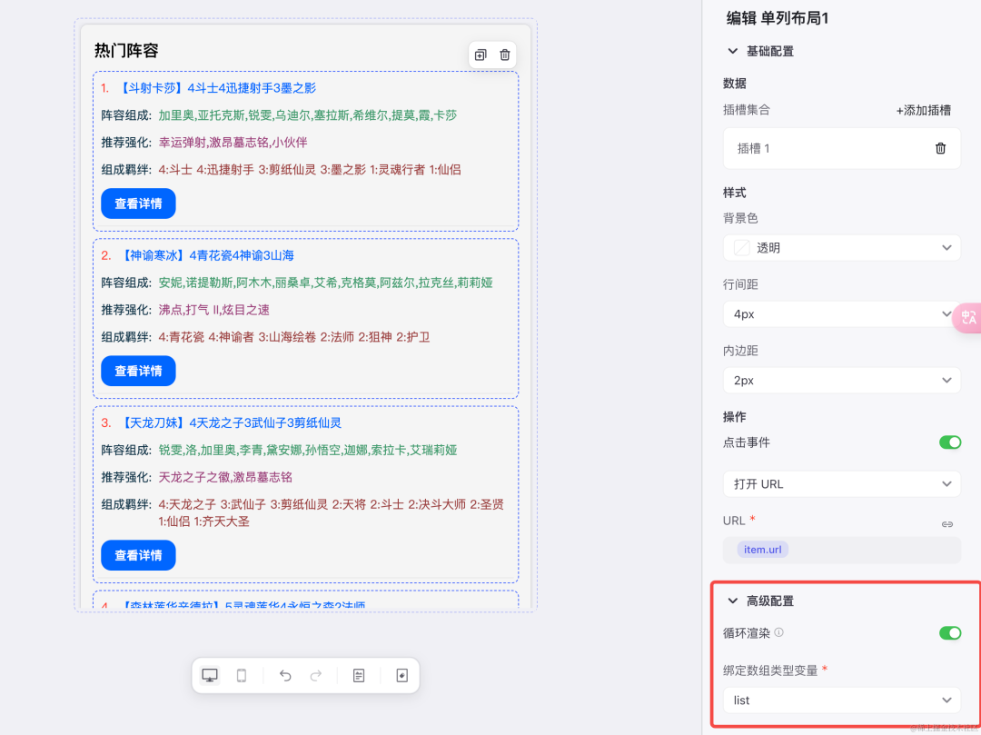
Task: Delete the selected layout via trash icon
Action: click(x=505, y=55)
